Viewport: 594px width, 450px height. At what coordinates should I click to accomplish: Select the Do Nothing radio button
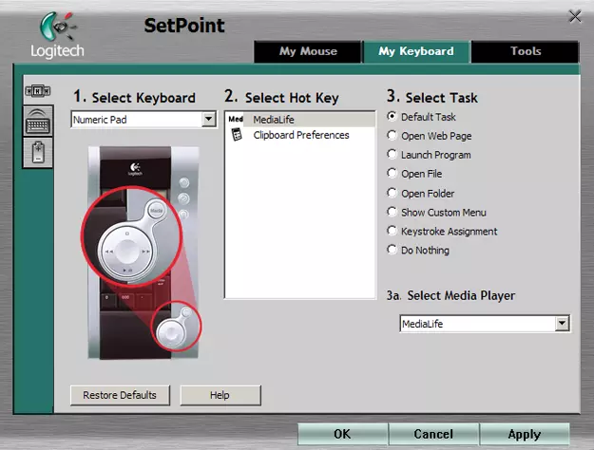point(393,251)
